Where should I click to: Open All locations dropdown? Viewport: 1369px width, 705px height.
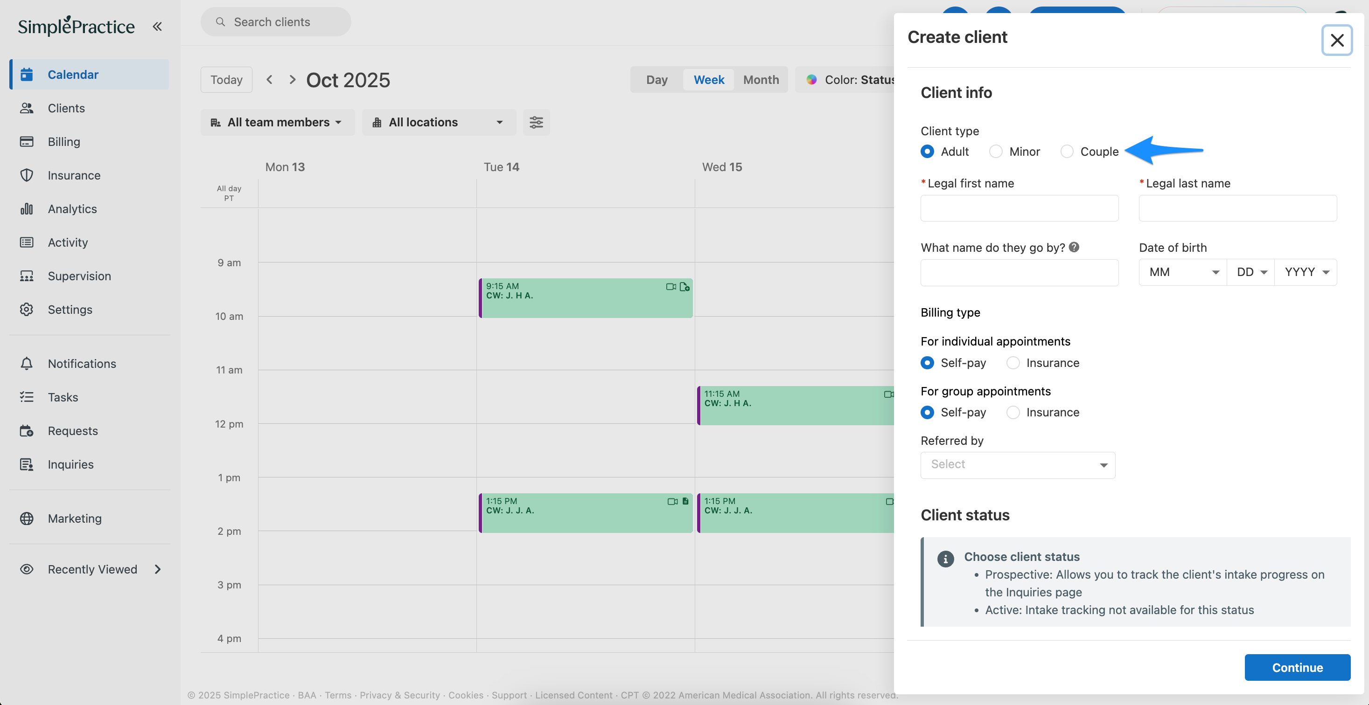pos(439,122)
